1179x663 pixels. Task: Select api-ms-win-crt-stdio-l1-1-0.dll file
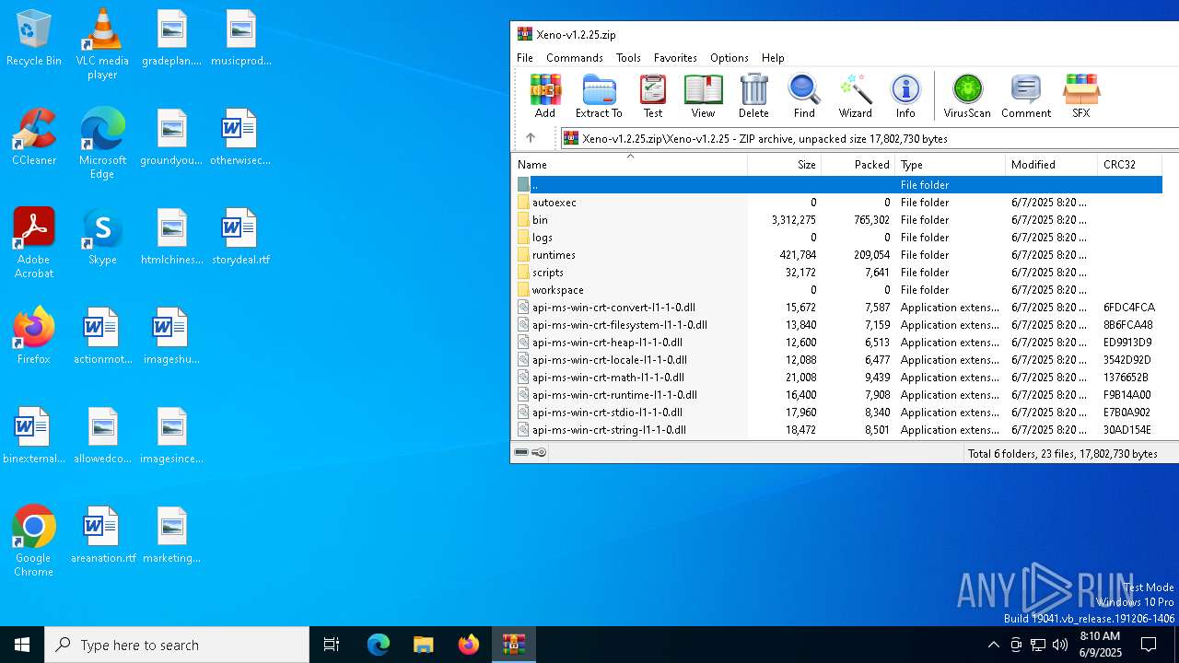pos(837,412)
